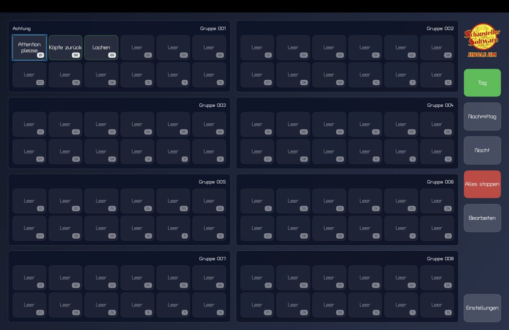This screenshot has height=330, width=509.
Task: Choose empty slot 06 in Gruppe 001
Action: (x=209, y=47)
